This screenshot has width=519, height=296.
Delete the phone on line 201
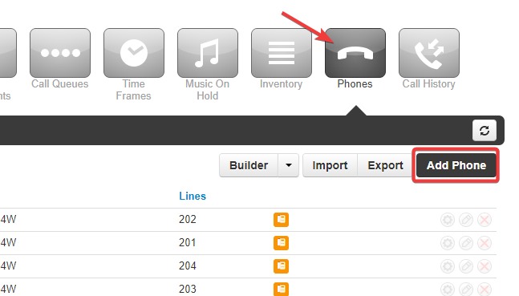485,243
